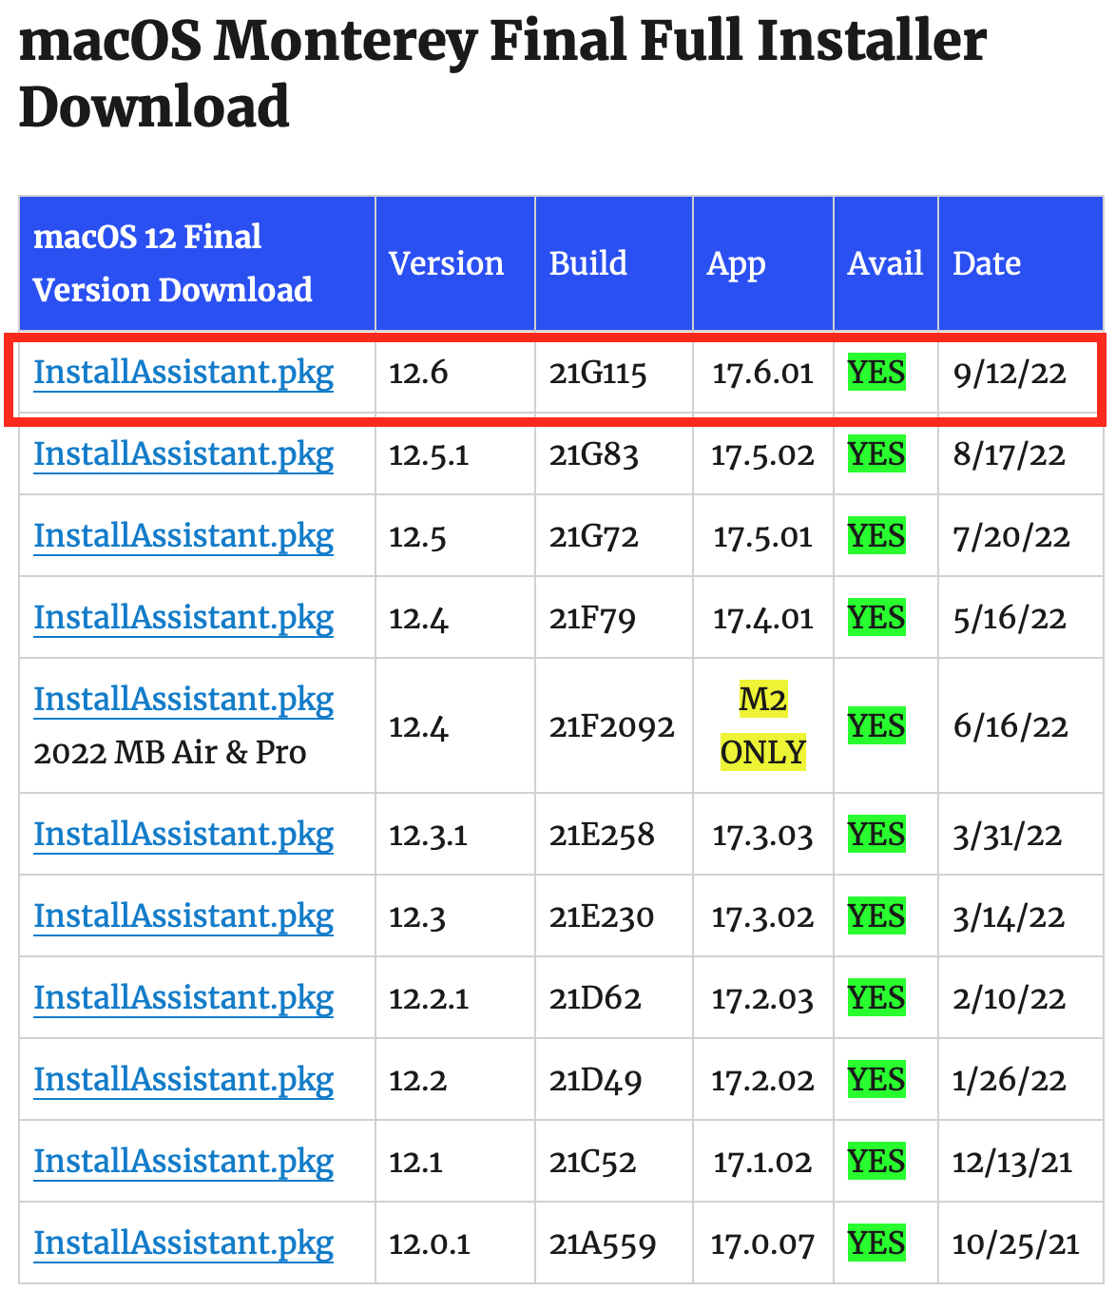The width and height of the screenshot is (1116, 1291).
Task: Click app version 17.4.01
Action: [763, 619]
